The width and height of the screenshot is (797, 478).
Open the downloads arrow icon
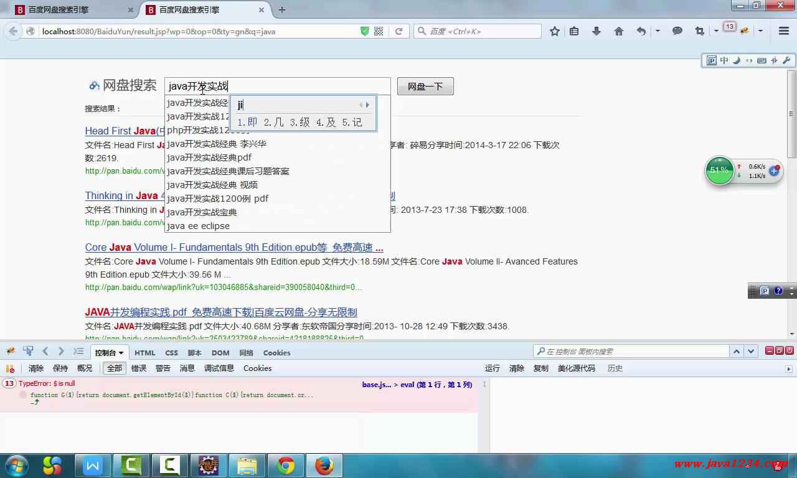click(x=596, y=31)
